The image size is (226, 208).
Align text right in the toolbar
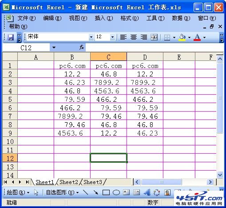point(144,37)
